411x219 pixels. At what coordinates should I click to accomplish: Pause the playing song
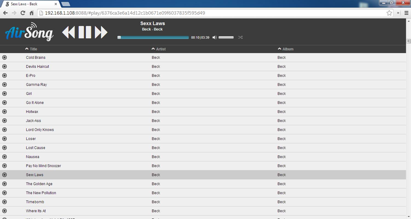click(x=85, y=32)
